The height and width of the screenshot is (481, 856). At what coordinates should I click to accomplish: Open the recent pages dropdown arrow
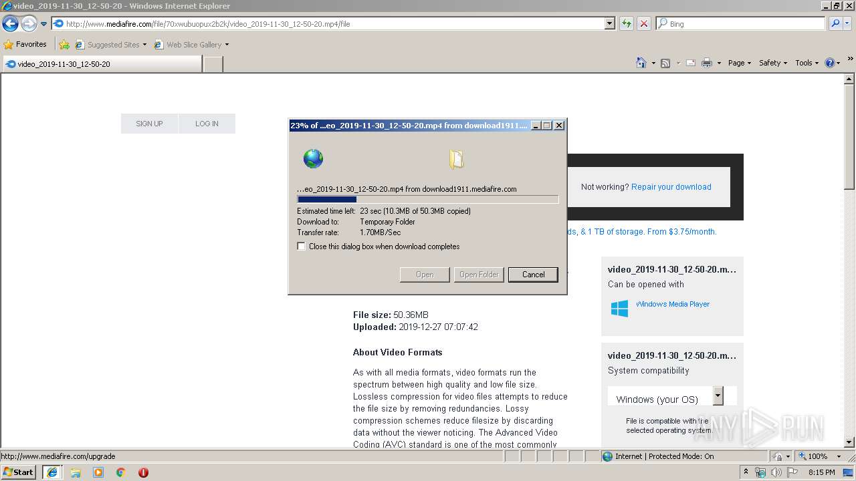[x=43, y=23]
